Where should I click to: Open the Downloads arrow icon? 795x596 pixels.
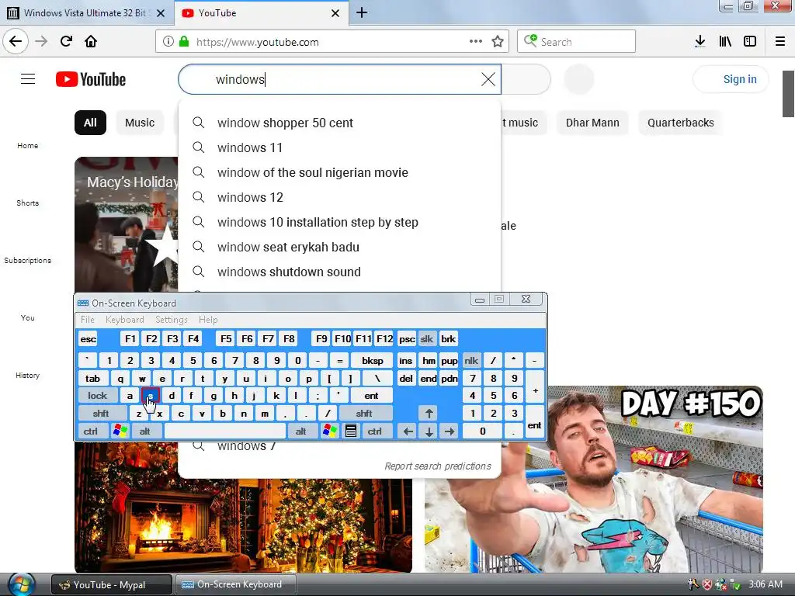point(700,42)
